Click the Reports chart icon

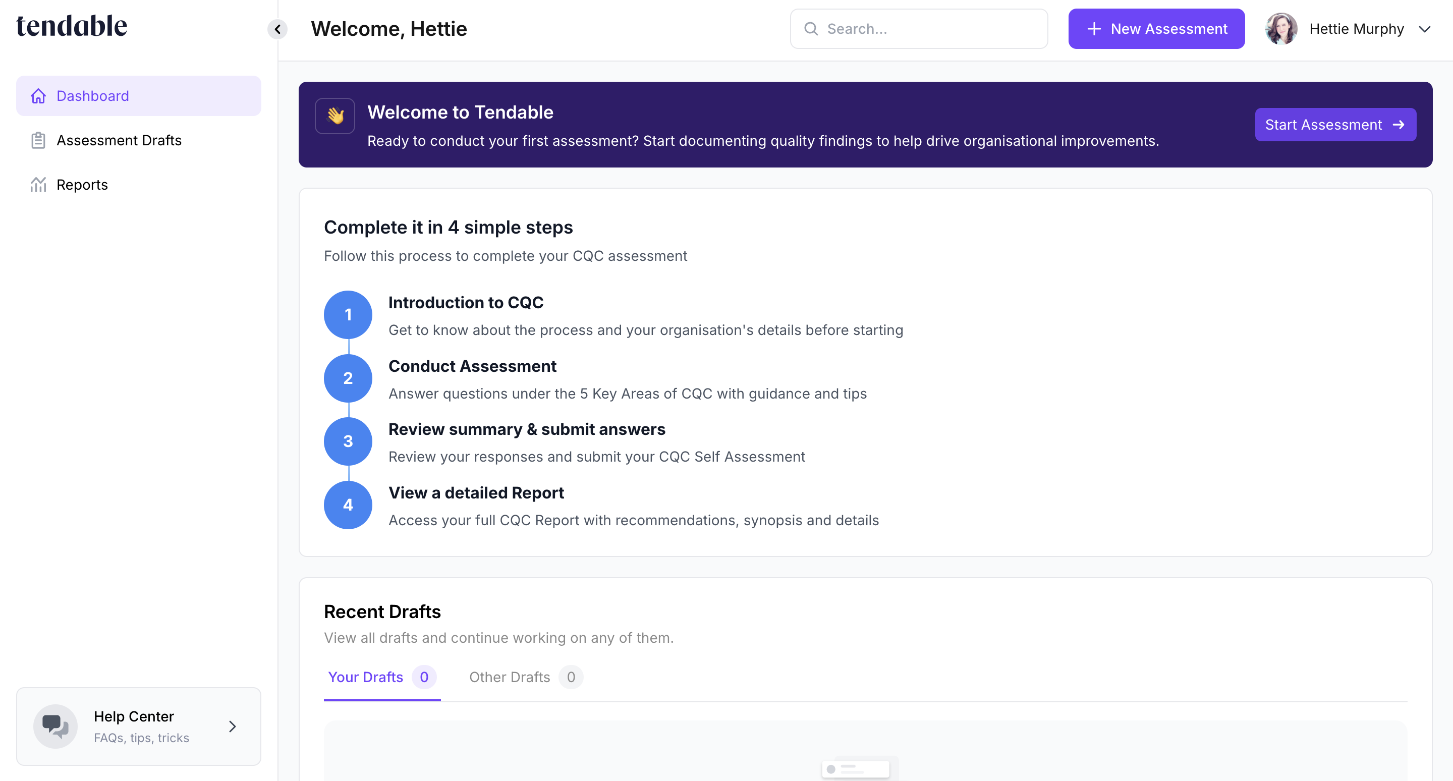(38, 184)
